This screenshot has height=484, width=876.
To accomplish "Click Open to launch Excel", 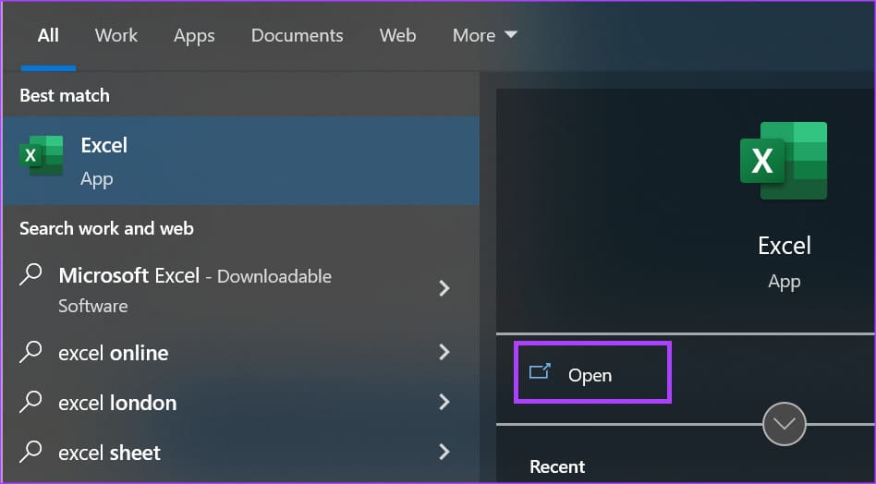I will click(592, 372).
